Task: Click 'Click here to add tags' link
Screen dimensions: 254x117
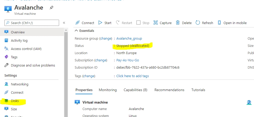Action: [x=132, y=76]
